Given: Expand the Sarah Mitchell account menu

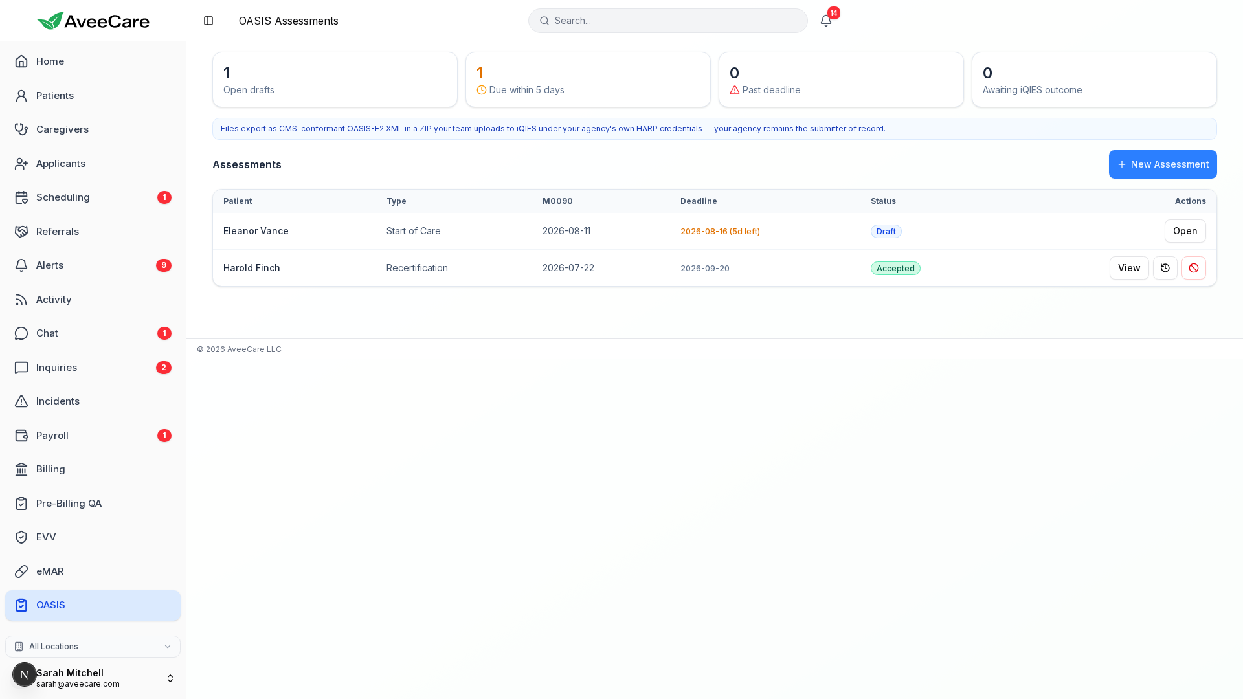Looking at the screenshot, I should click(x=170, y=678).
